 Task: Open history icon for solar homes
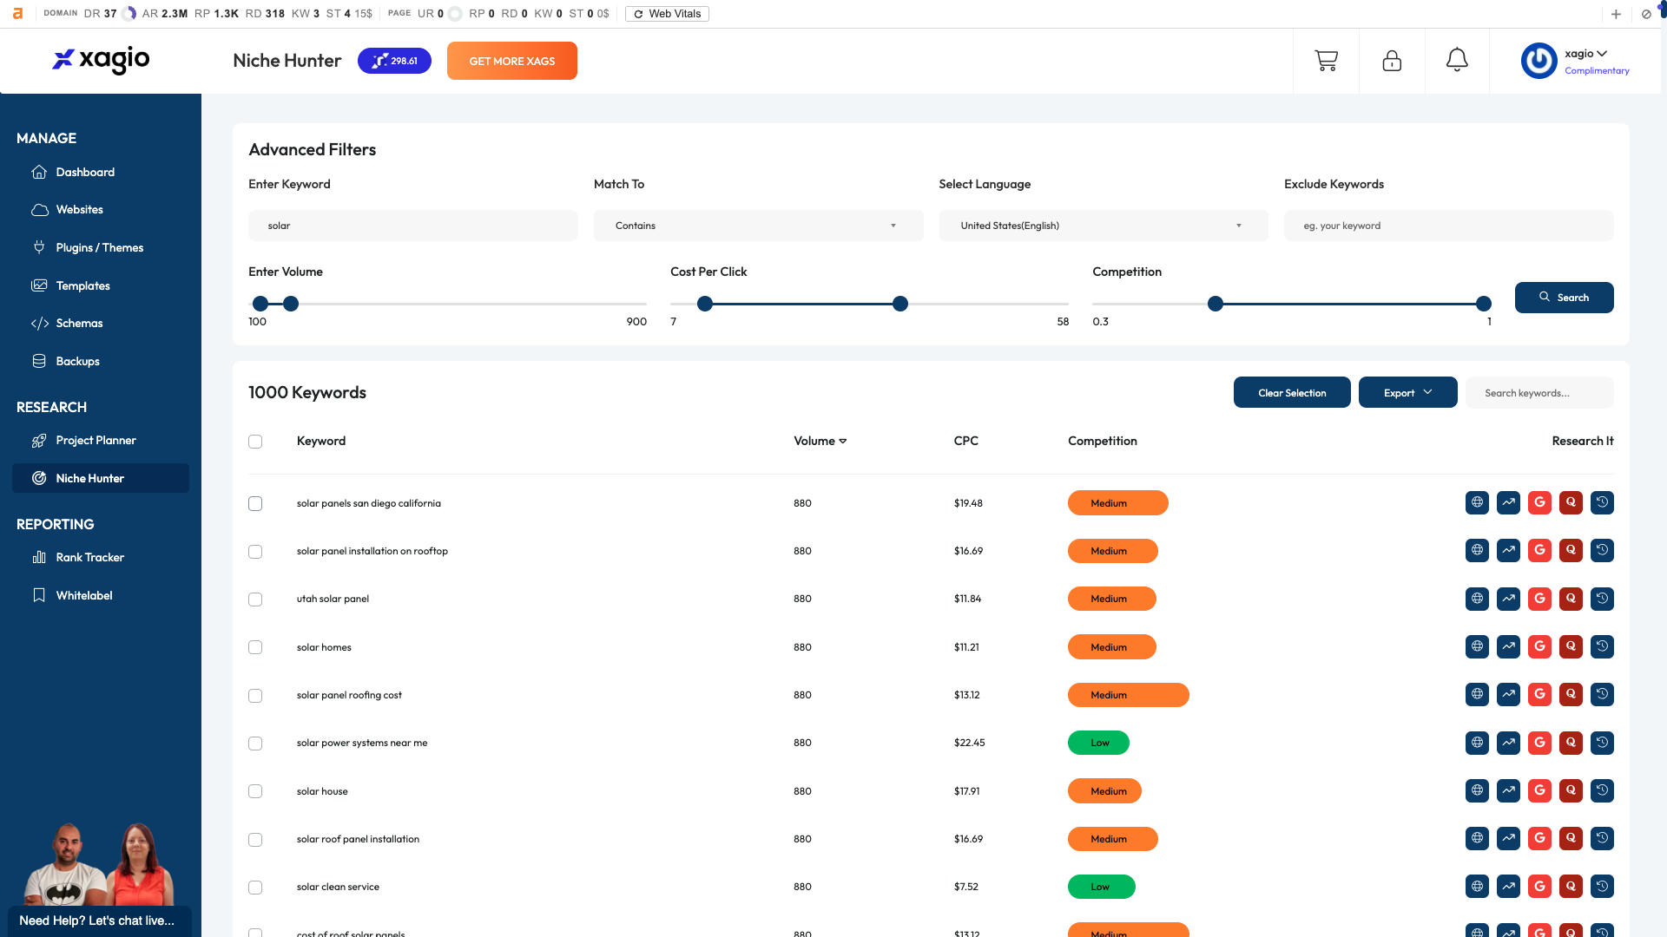(1602, 646)
